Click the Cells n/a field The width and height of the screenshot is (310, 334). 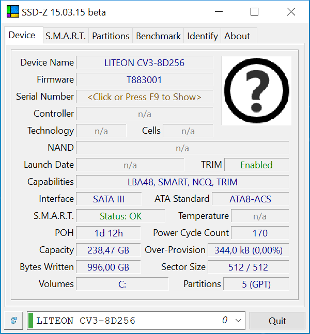pyautogui.click(x=188, y=131)
